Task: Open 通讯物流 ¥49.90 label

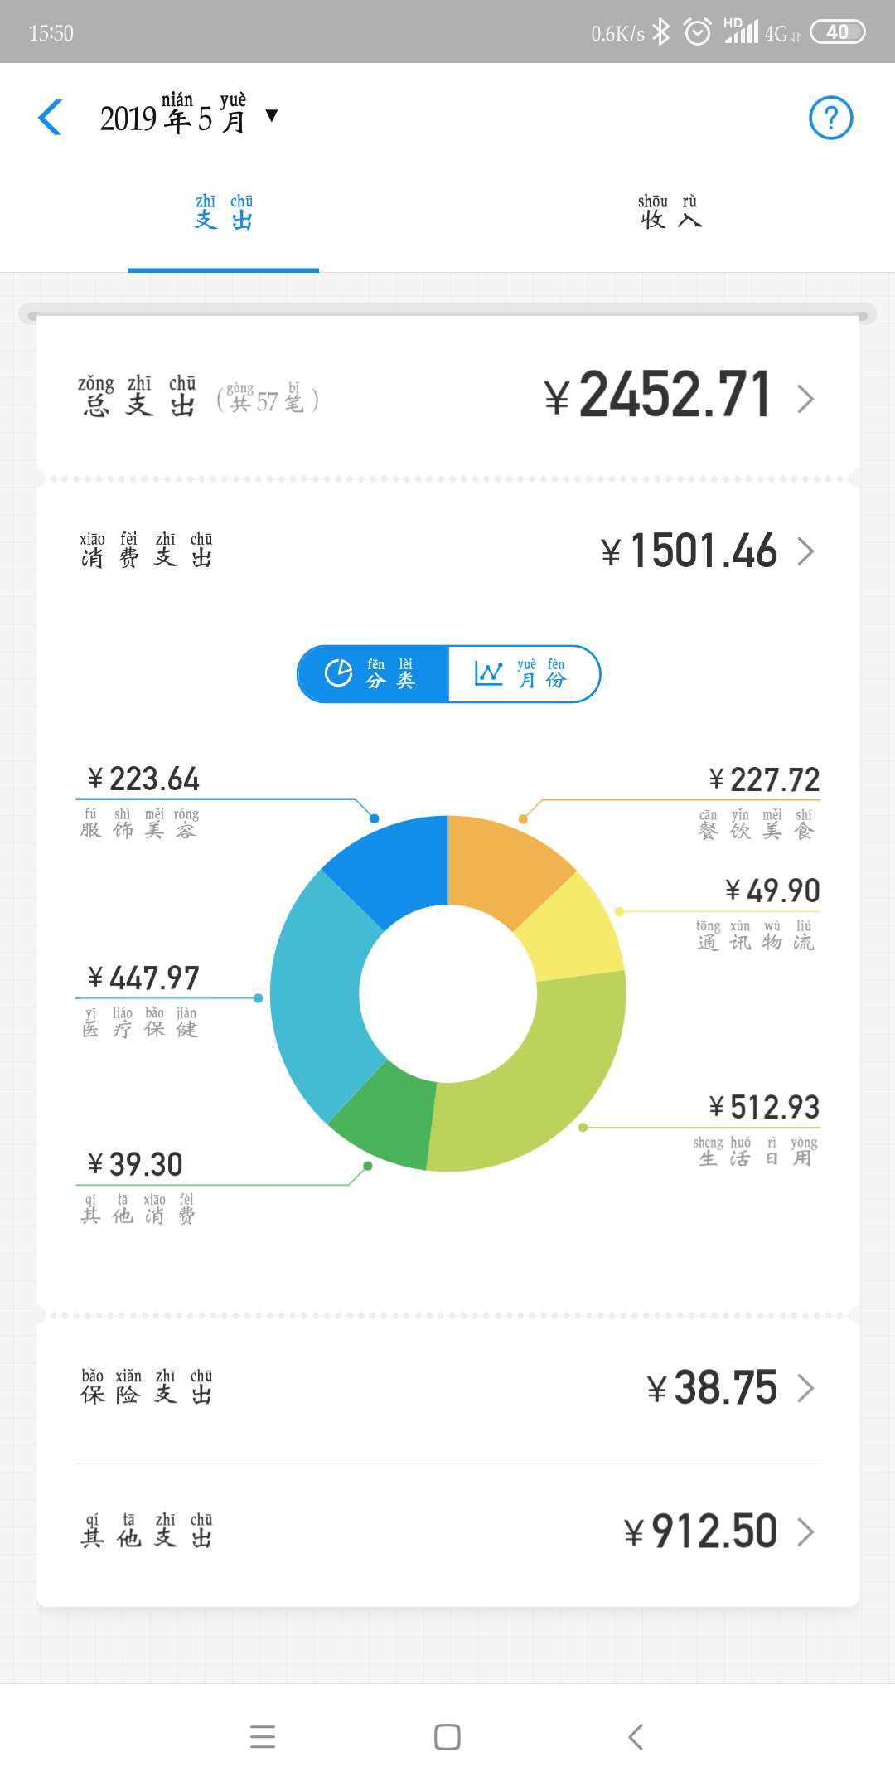Action: click(x=758, y=912)
